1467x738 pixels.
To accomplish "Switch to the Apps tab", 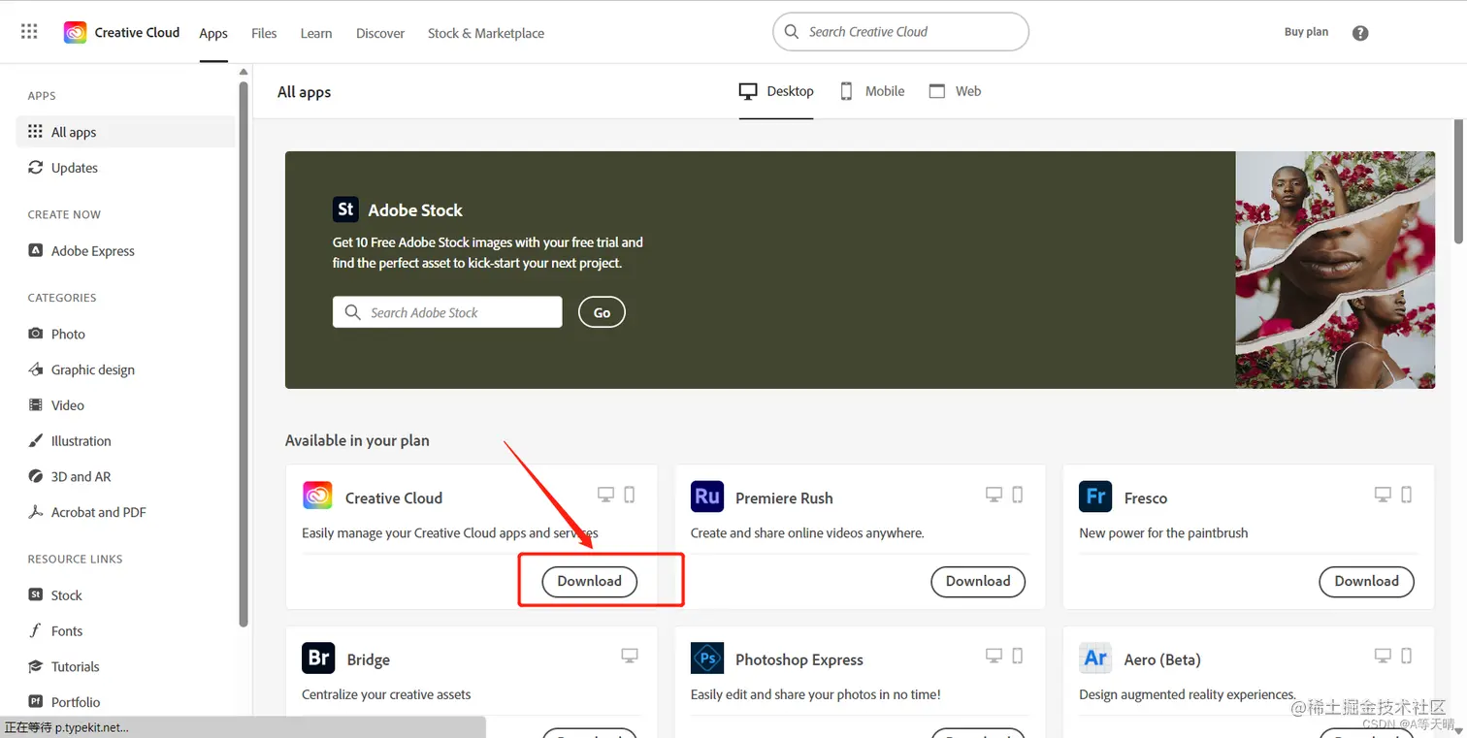I will pyautogui.click(x=213, y=33).
